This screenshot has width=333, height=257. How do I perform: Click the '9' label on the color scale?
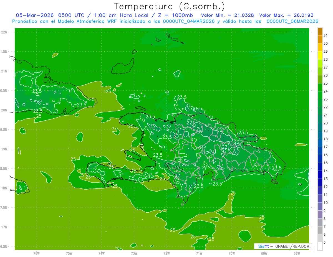click(x=325, y=211)
